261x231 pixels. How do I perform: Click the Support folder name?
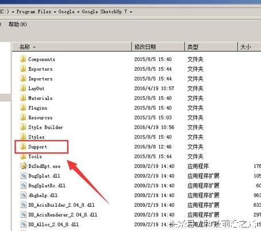click(x=37, y=147)
